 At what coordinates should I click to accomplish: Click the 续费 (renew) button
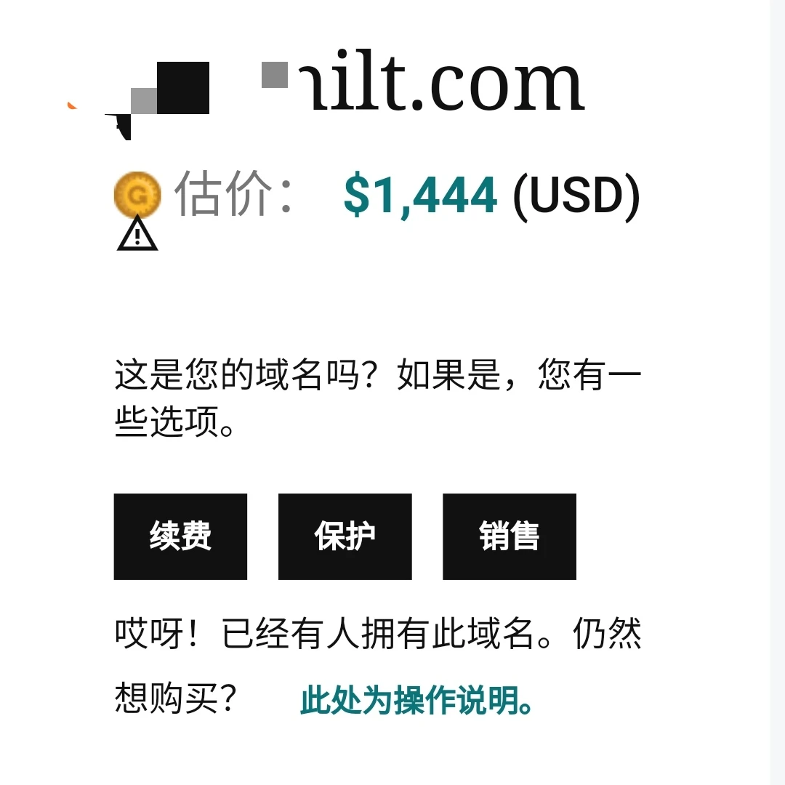pos(180,536)
